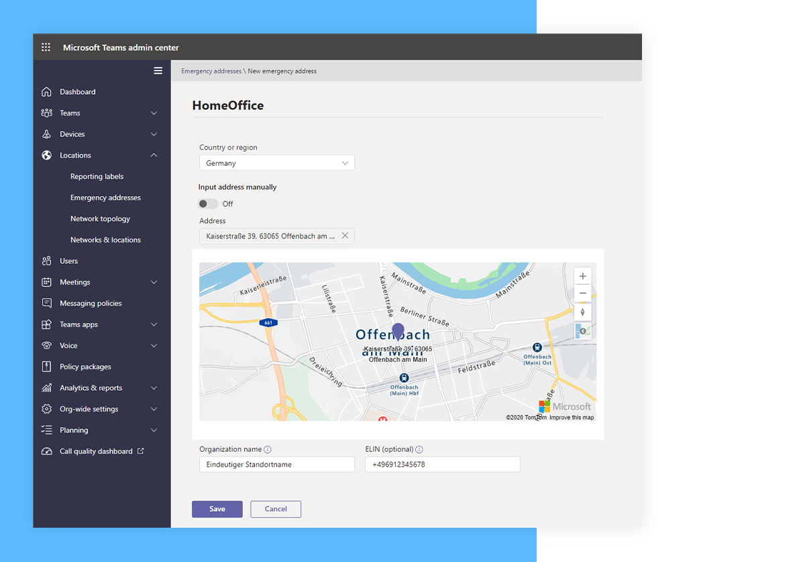Click the Voice phone icon

click(x=46, y=346)
